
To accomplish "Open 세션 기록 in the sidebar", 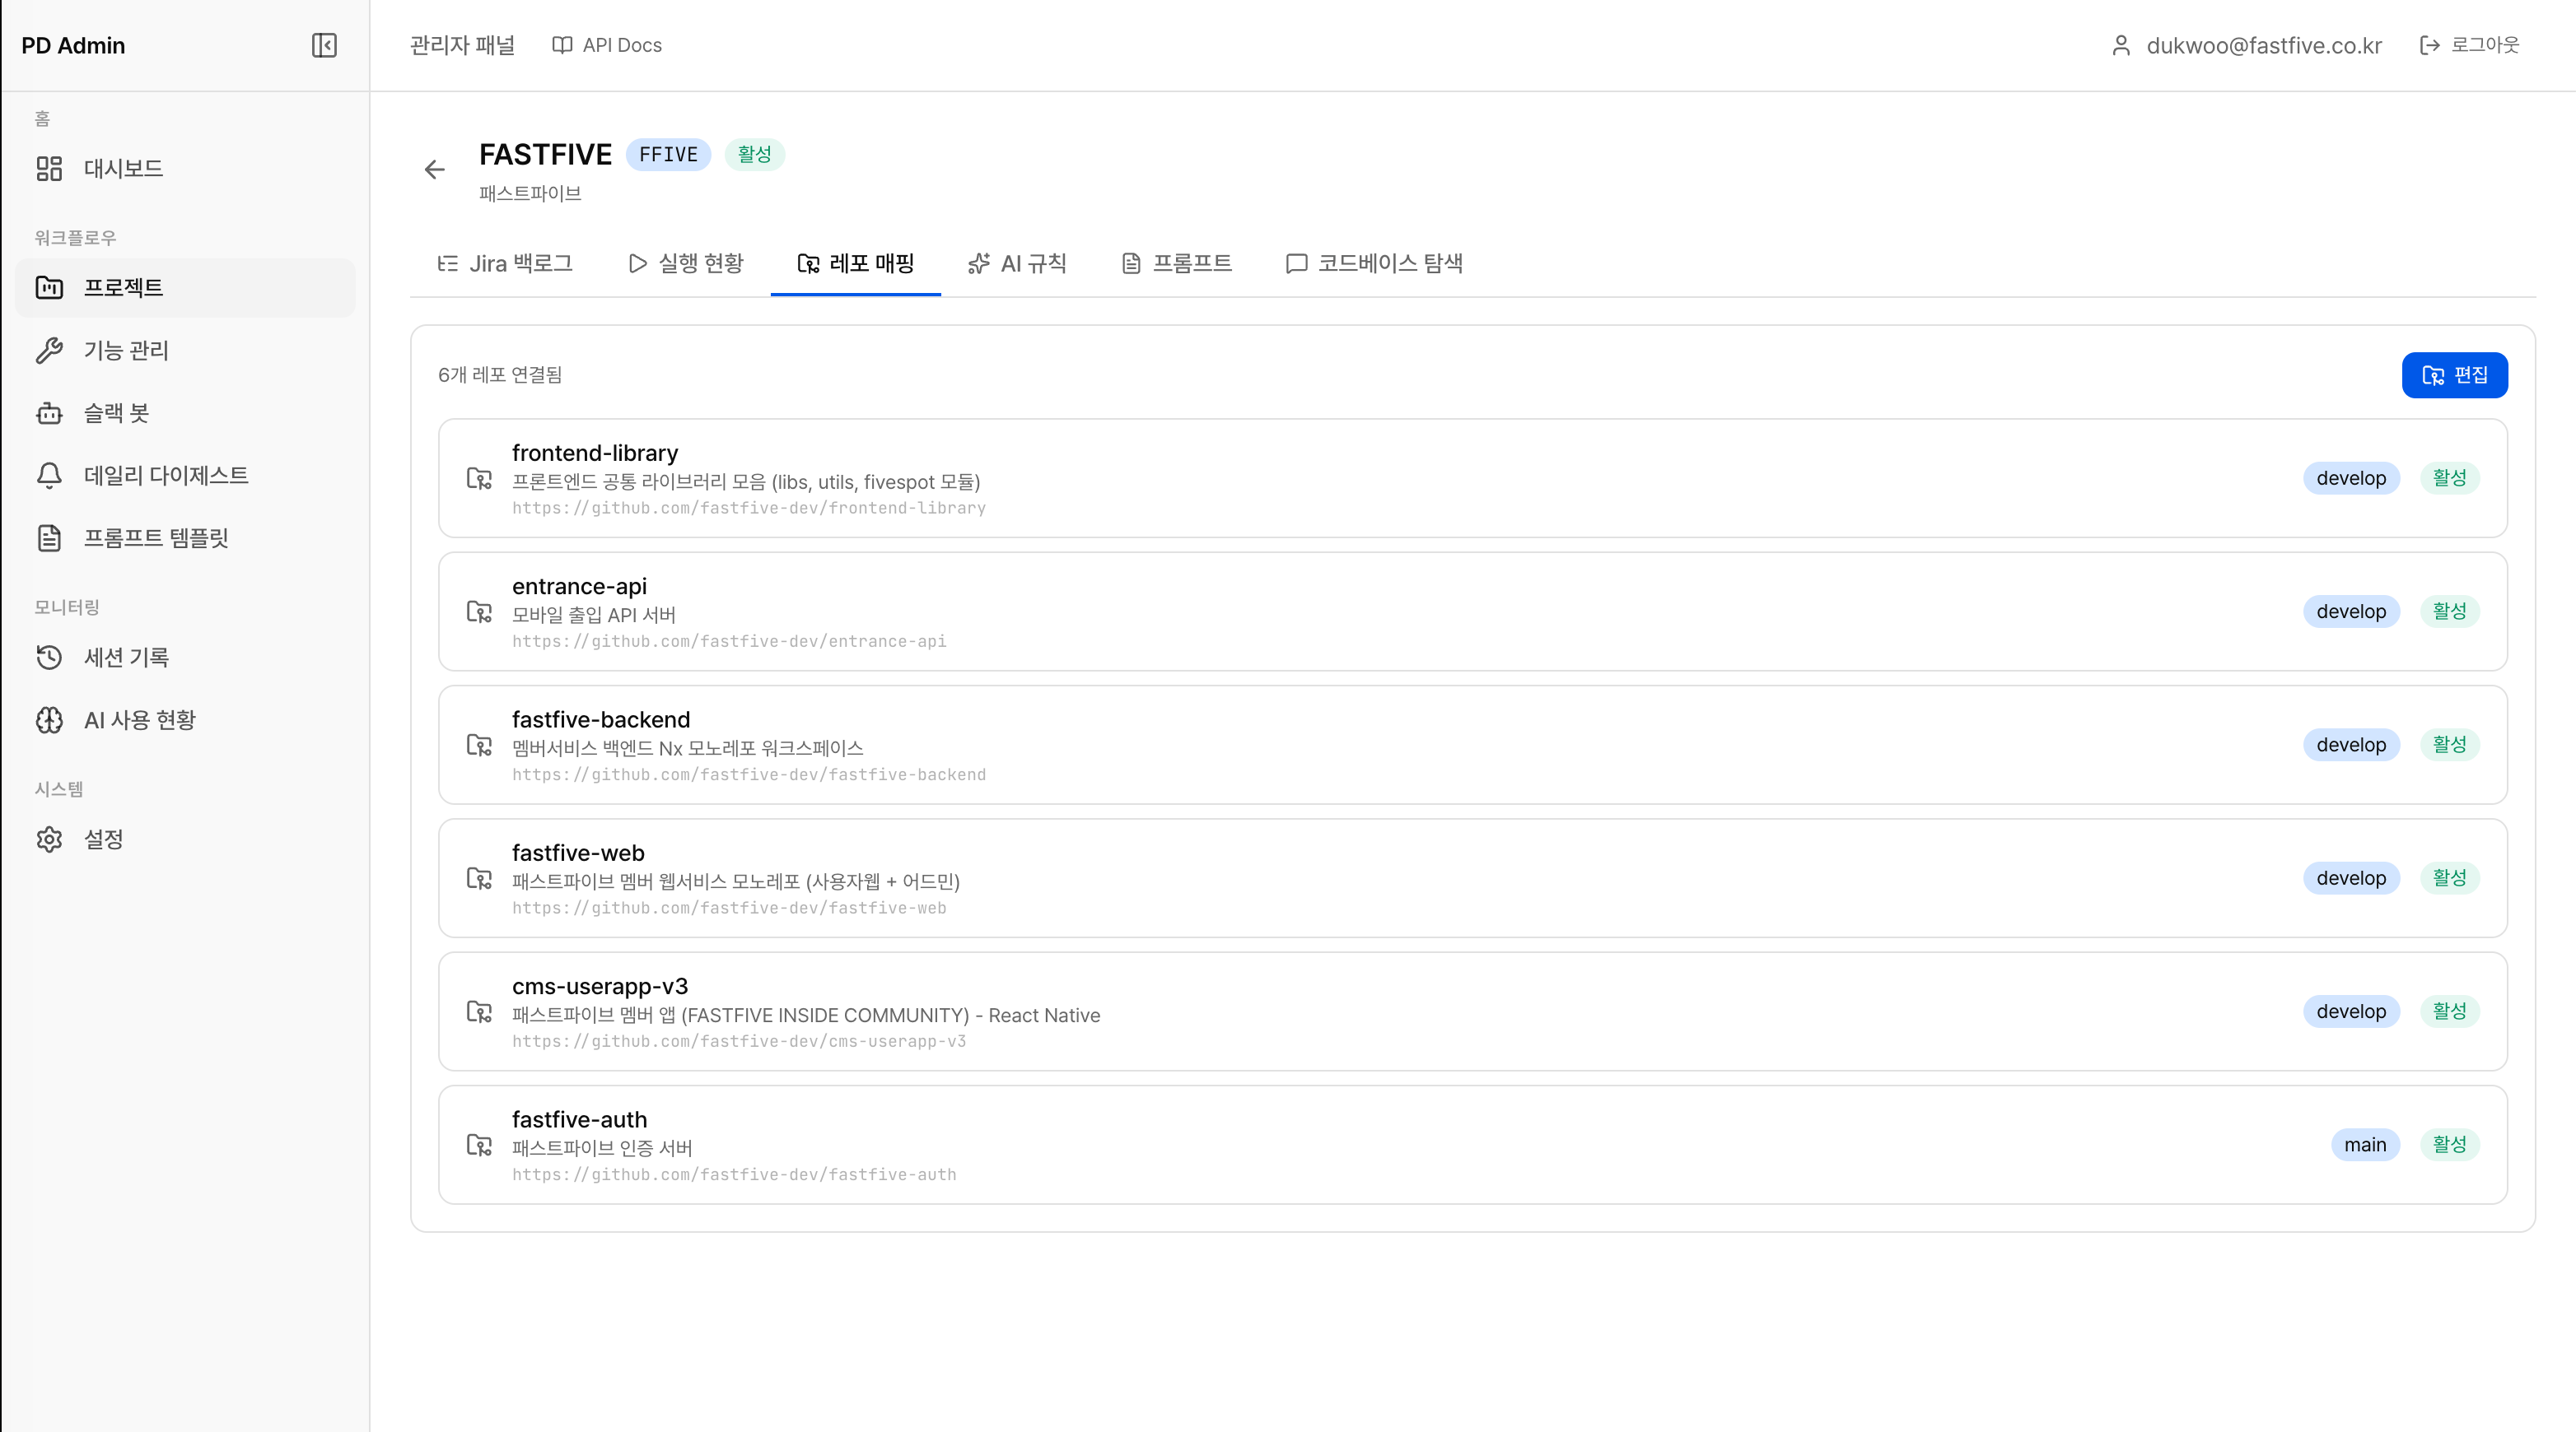I will 185,658.
